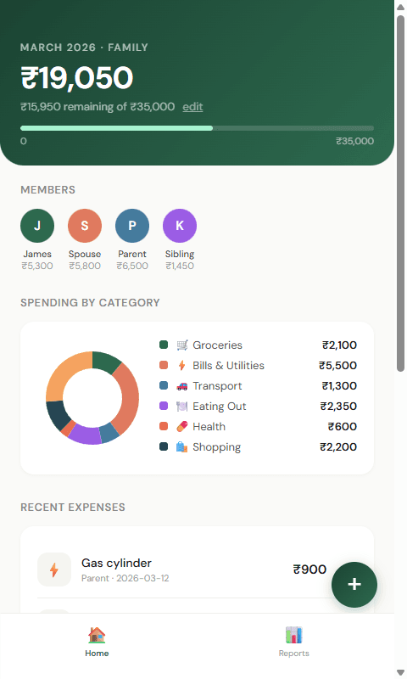Click the ₹900 expense amount
This screenshot has height=679, width=407.
coord(309,570)
